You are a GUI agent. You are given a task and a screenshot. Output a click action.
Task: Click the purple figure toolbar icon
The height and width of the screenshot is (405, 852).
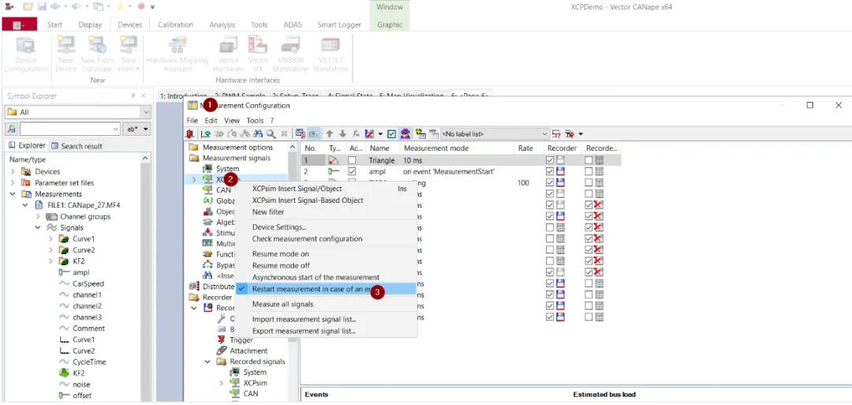405,133
